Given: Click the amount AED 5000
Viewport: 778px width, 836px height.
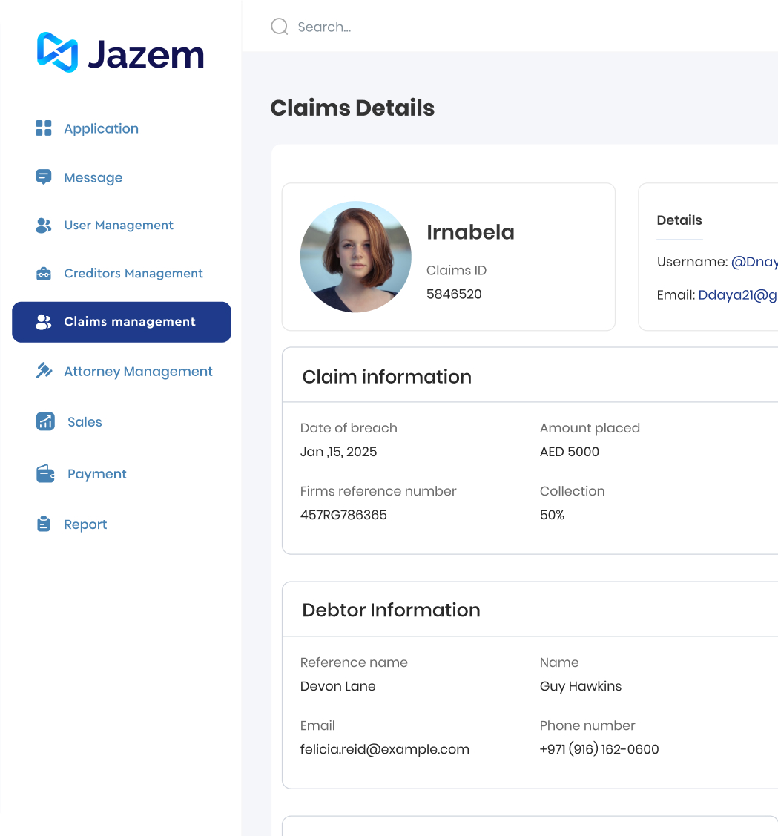Looking at the screenshot, I should pos(570,452).
